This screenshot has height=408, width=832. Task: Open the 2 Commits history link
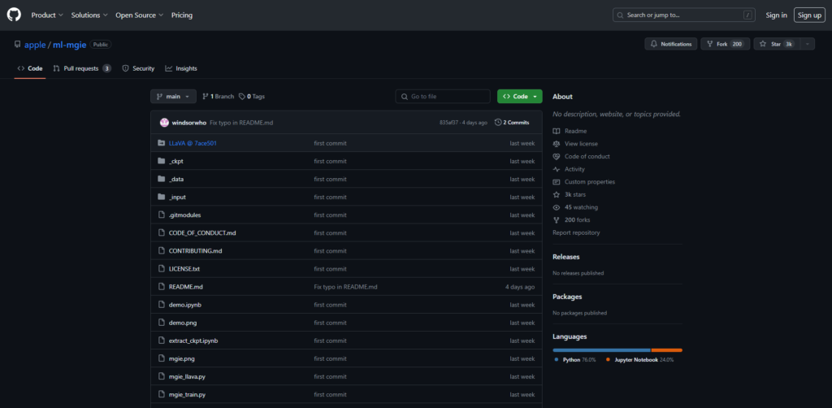click(512, 123)
